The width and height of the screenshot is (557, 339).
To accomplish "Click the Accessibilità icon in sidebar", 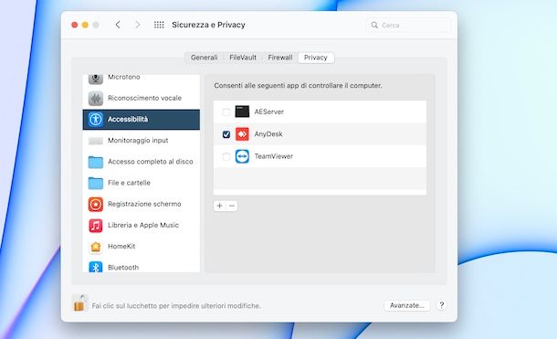I will point(96,120).
